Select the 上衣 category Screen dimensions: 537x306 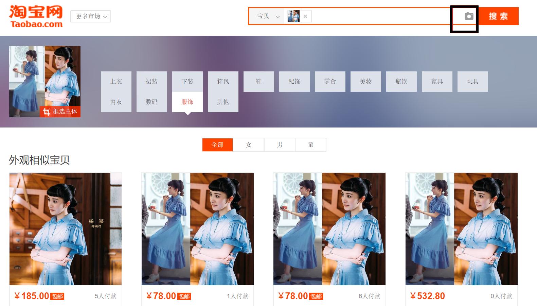click(x=116, y=82)
